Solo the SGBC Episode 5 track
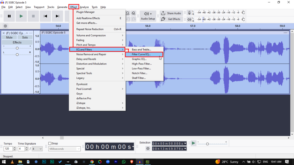This screenshot has height=165, width=294. coord(25,38)
